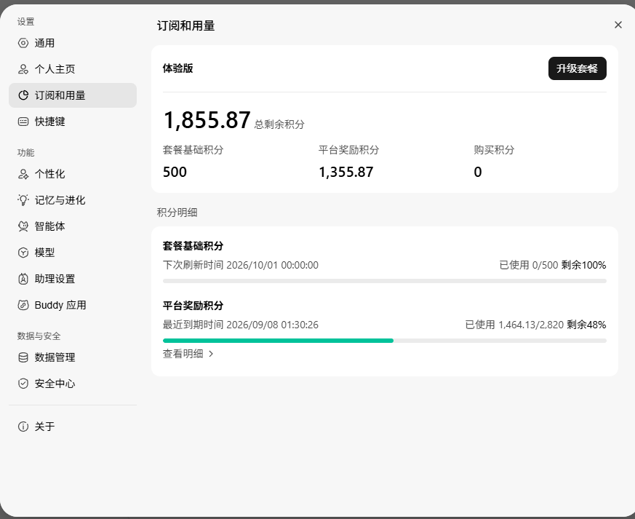The image size is (635, 519).
Task: Open 助理设置 page
Action: 73,279
